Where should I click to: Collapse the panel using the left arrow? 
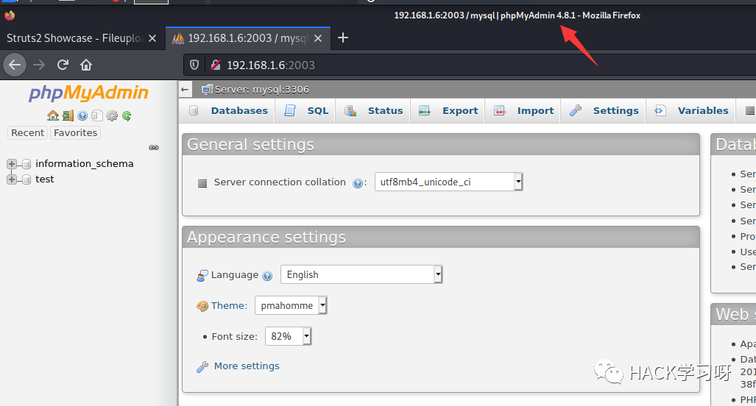pos(185,90)
